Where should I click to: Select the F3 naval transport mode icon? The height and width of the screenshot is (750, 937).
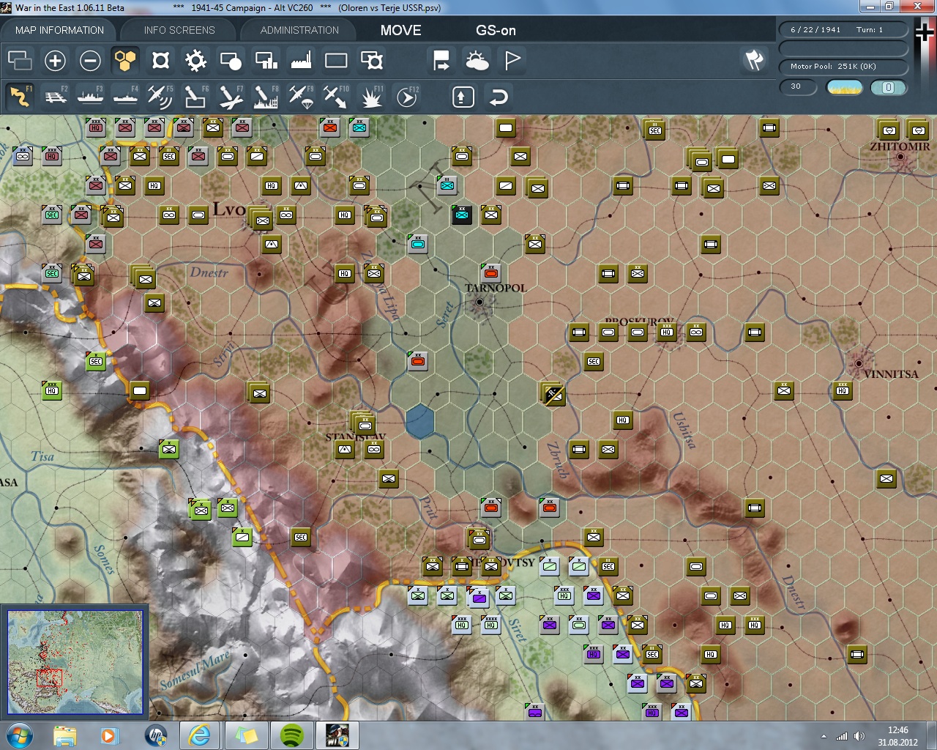[90, 97]
